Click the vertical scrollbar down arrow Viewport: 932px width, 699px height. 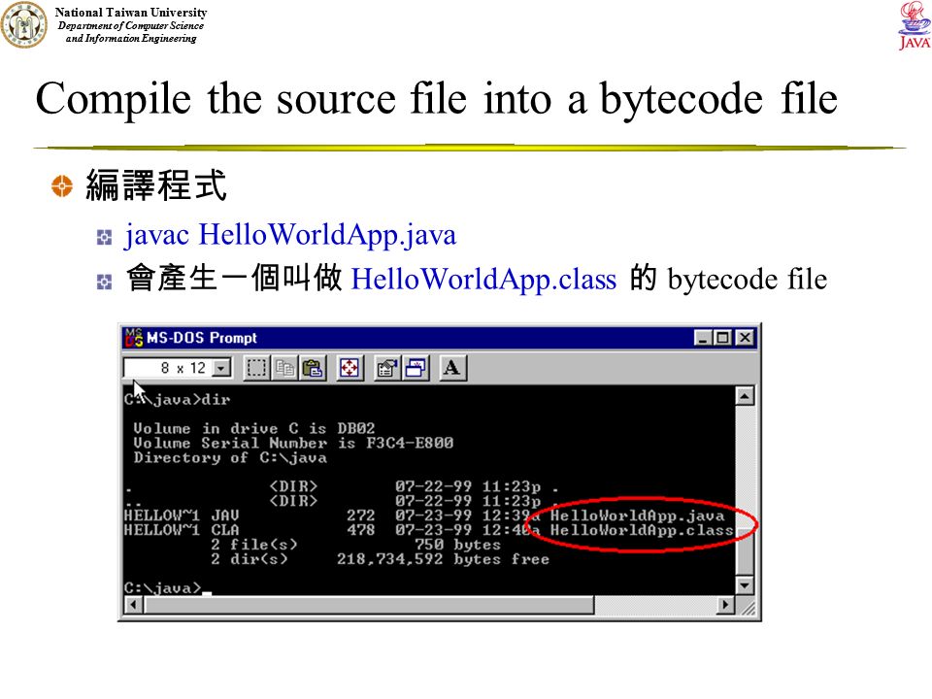745,584
